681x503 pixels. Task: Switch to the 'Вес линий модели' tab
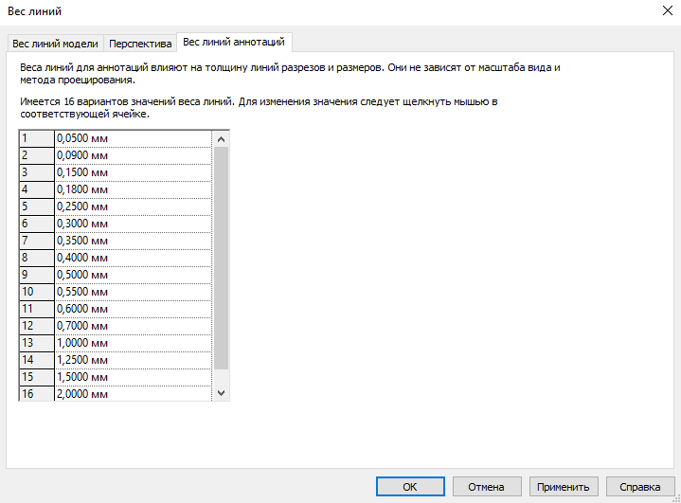coord(55,44)
